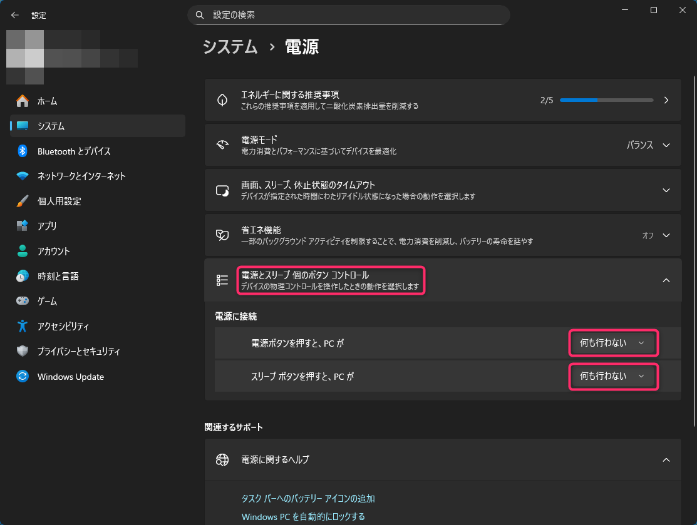This screenshot has height=525, width=697.
Task: Open アプリ in the sidebar
Action: pos(47,226)
